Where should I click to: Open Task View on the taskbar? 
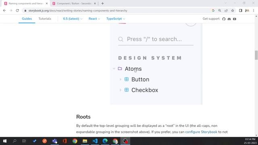24,141
